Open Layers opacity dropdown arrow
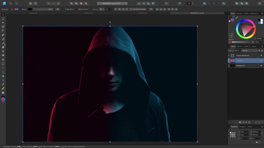This screenshot has width=264, height=148. point(240,51)
